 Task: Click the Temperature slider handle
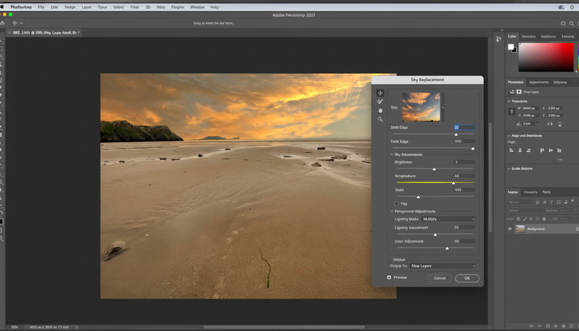453,182
